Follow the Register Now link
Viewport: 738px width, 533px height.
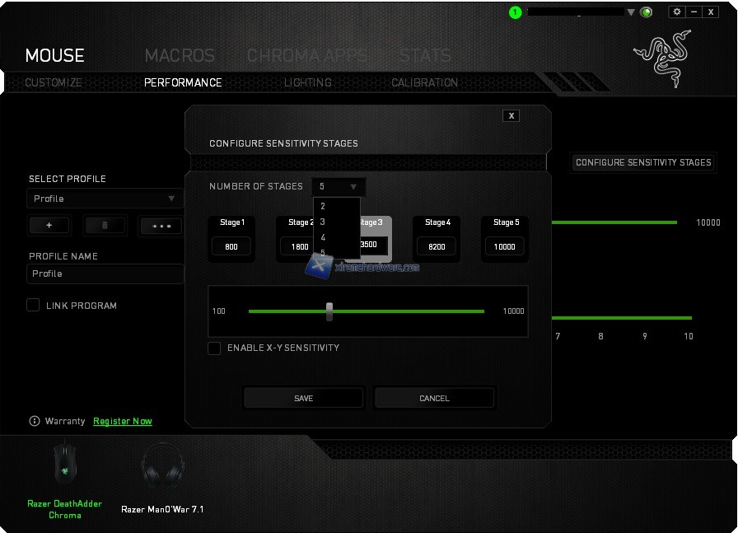[x=123, y=421]
